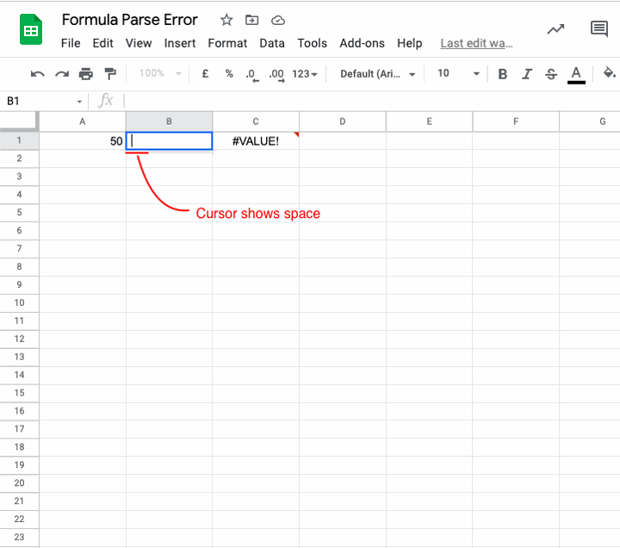Open the Insert menu

point(180,43)
